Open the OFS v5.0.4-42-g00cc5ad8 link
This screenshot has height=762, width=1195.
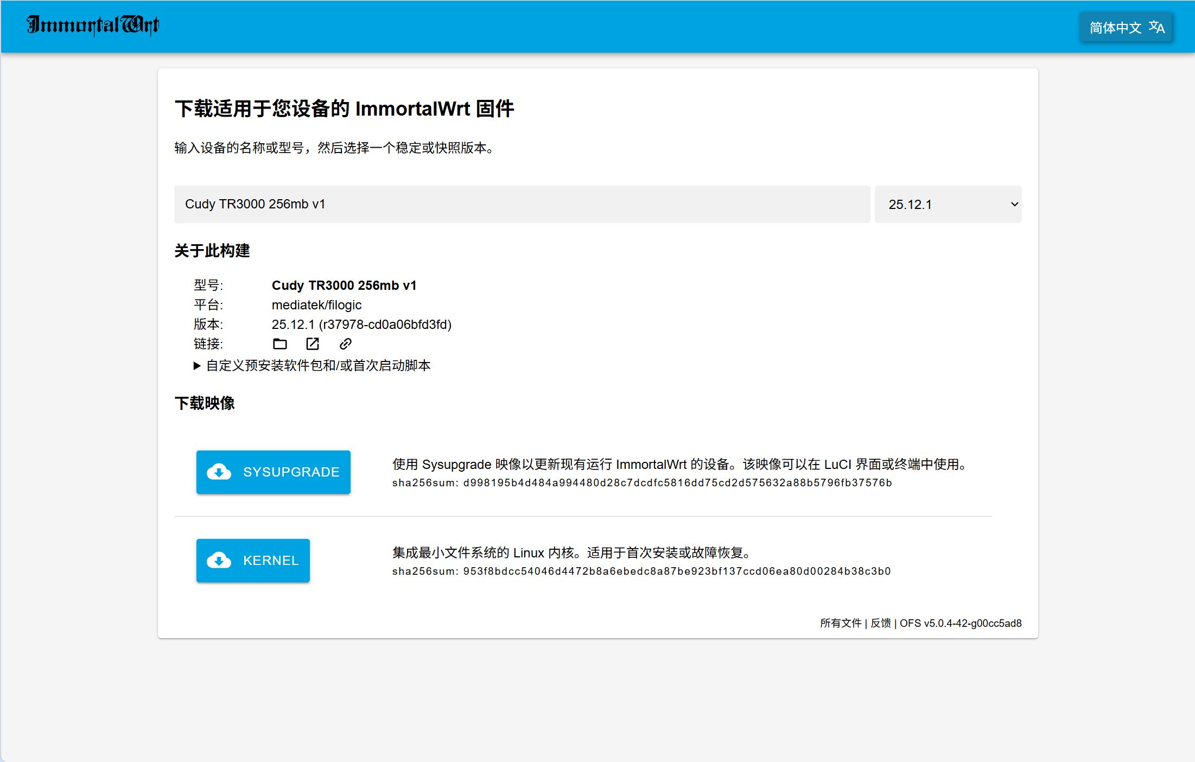[961, 623]
